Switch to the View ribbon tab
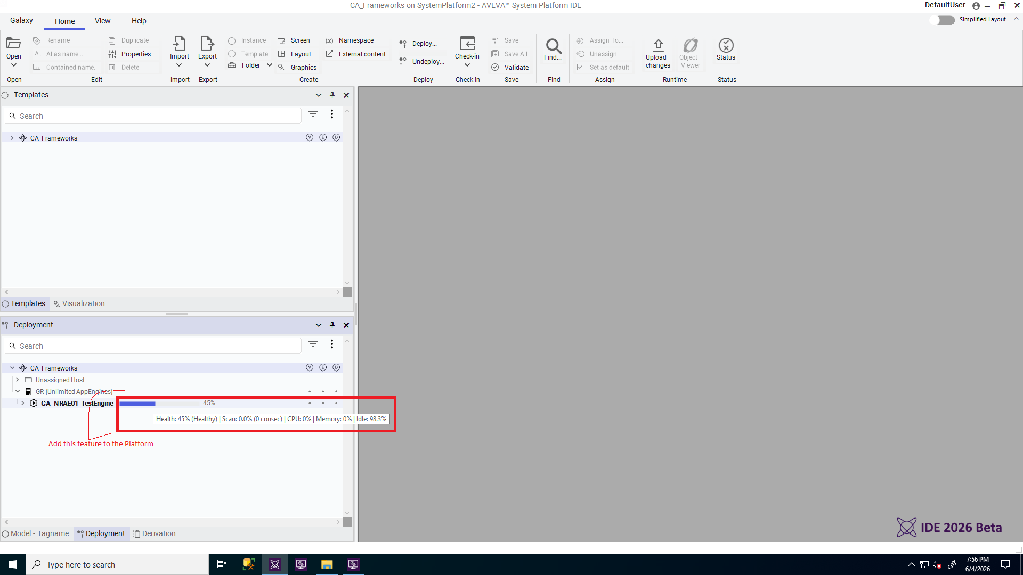The image size is (1023, 575). 103,21
